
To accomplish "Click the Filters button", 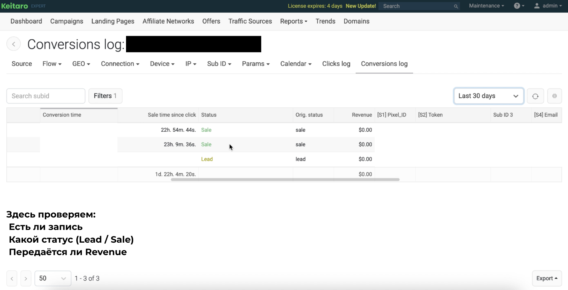I will click(x=105, y=96).
